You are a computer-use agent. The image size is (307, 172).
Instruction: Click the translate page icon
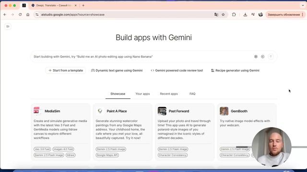click(x=216, y=15)
